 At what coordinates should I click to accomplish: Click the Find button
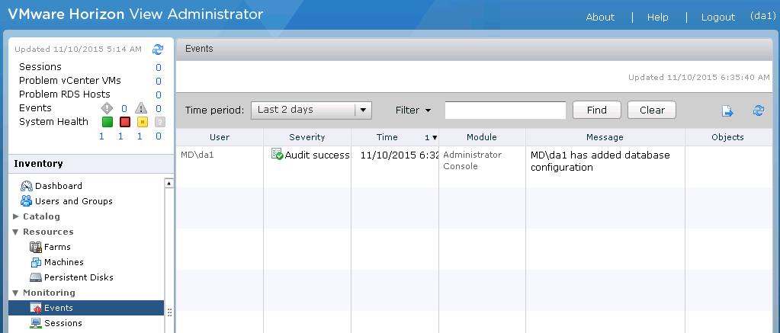click(596, 110)
